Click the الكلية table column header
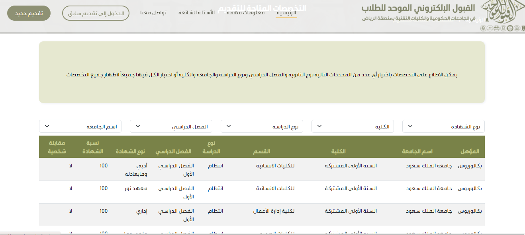The image size is (525, 235). 339,151
